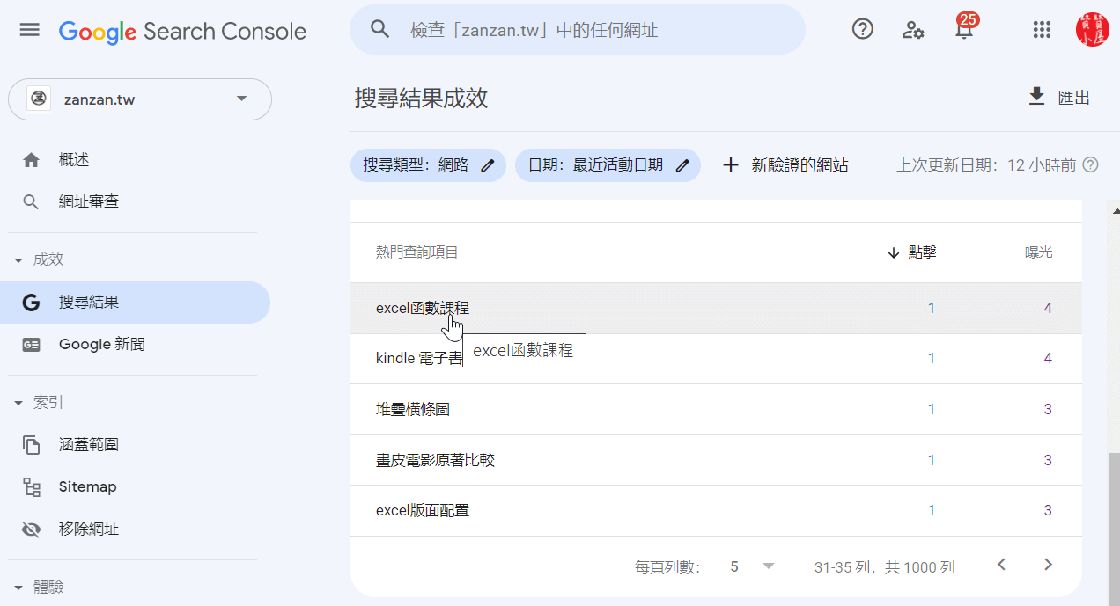The image size is (1120, 606).
Task: Open 涵蓋範圍 coverage report
Action: (x=89, y=445)
